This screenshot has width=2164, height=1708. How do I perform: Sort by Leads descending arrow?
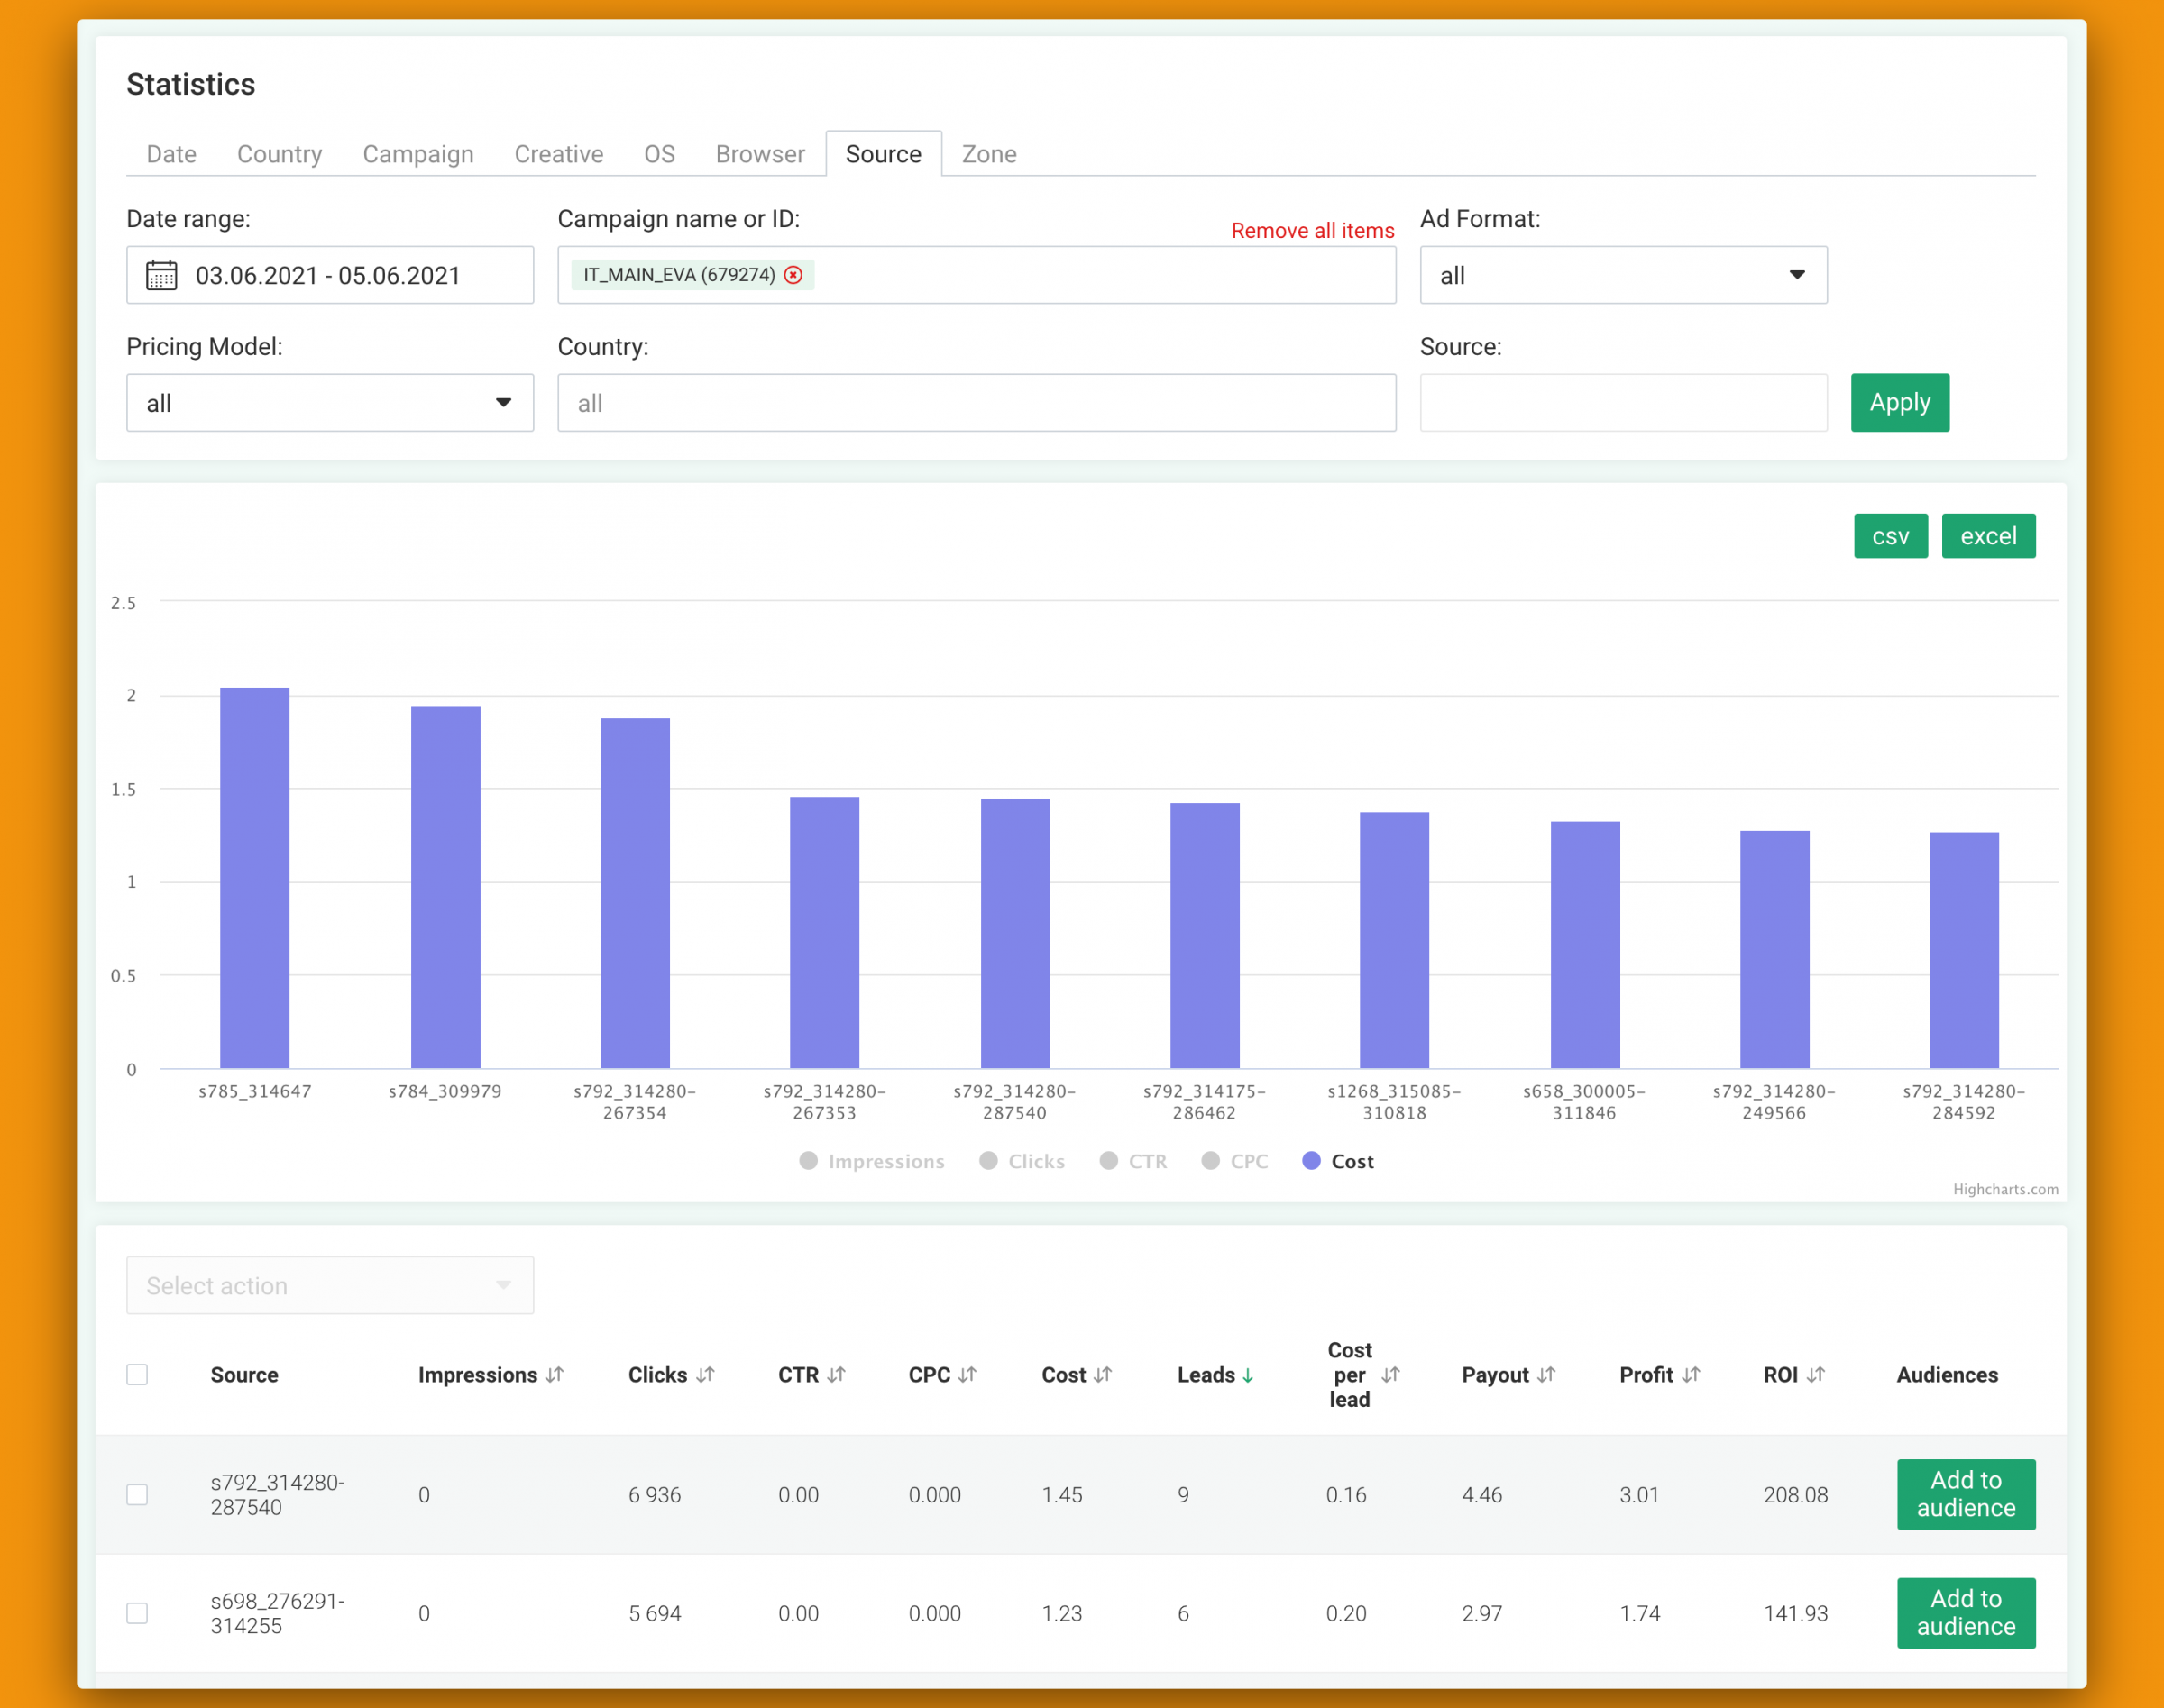1248,1376
